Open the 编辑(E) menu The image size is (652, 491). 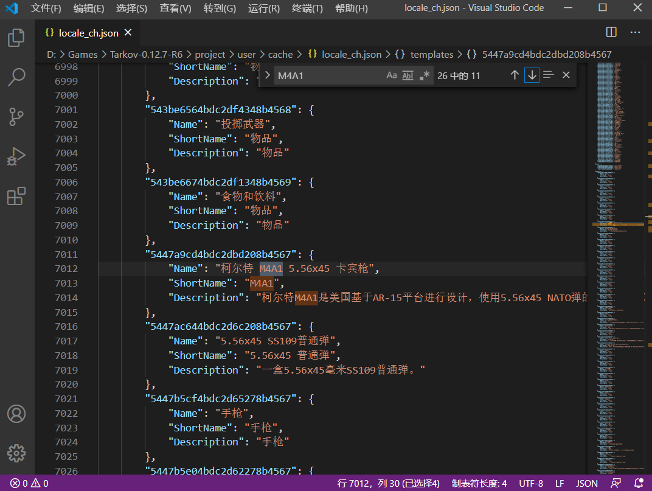(89, 9)
